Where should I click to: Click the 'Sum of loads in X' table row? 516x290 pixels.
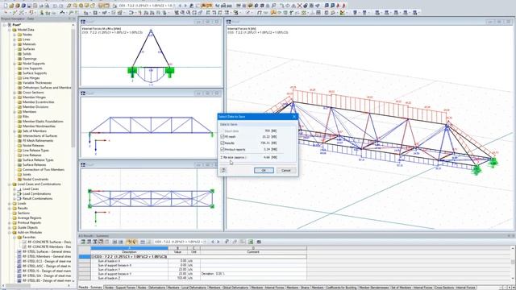(x=193, y=261)
